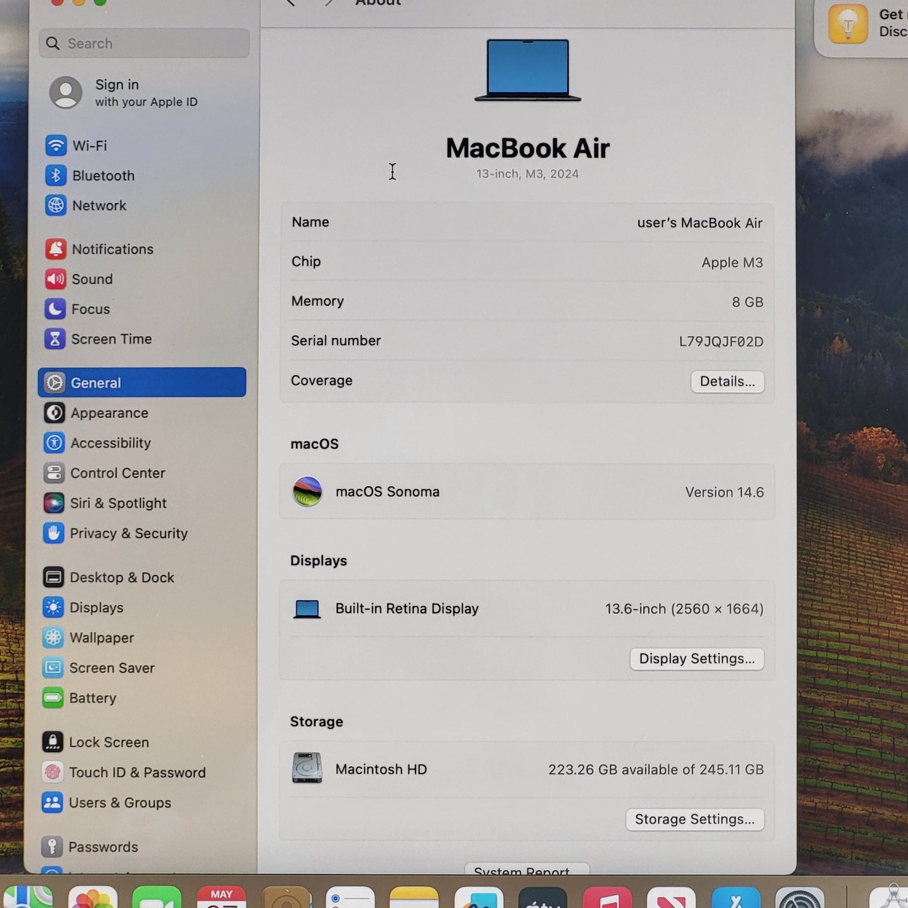Select Control Center in sidebar

pyautogui.click(x=143, y=473)
